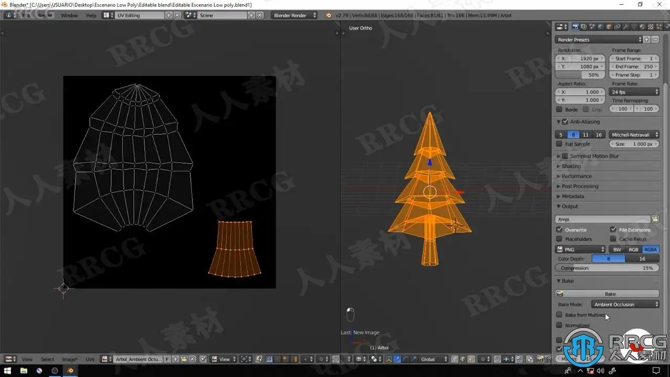Image resolution: width=670 pixels, height=377 pixels.
Task: Adjust the 50% resolution percentage slider
Action: [580, 75]
